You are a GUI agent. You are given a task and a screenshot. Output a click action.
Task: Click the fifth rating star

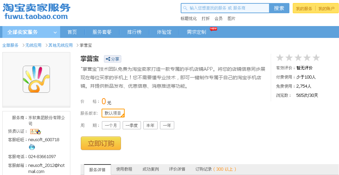[316, 58]
